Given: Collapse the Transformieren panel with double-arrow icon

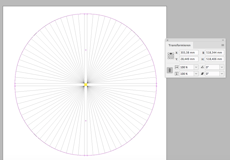Looking at the screenshot, I should click(223, 40).
